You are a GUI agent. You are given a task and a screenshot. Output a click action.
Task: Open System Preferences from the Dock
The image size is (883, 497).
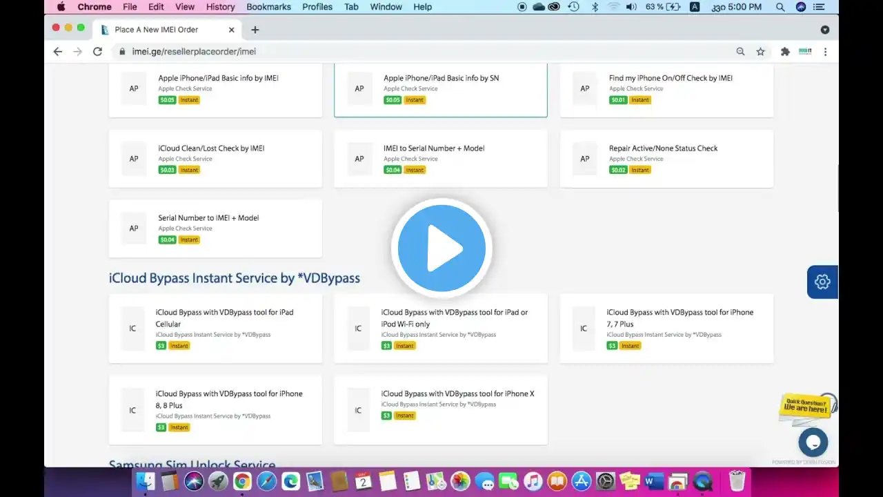point(605,481)
